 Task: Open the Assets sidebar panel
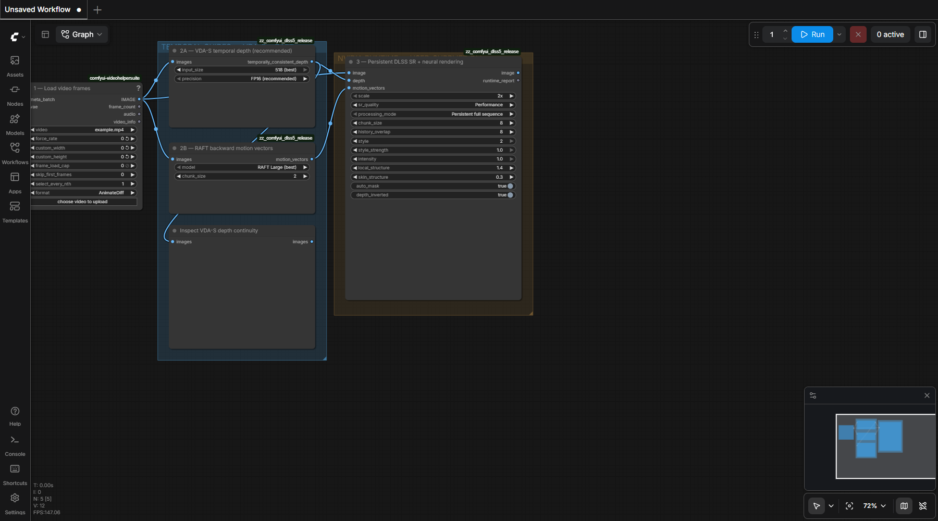click(15, 66)
